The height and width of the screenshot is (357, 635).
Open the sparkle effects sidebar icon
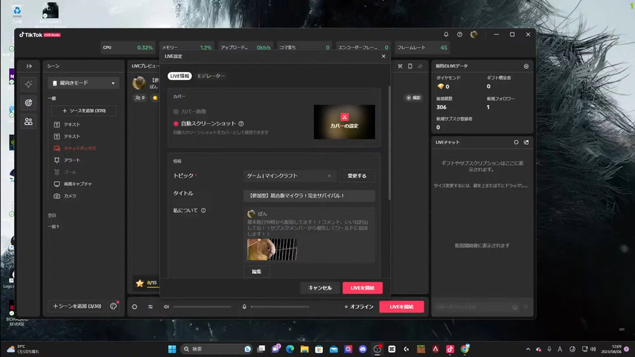pos(28,84)
